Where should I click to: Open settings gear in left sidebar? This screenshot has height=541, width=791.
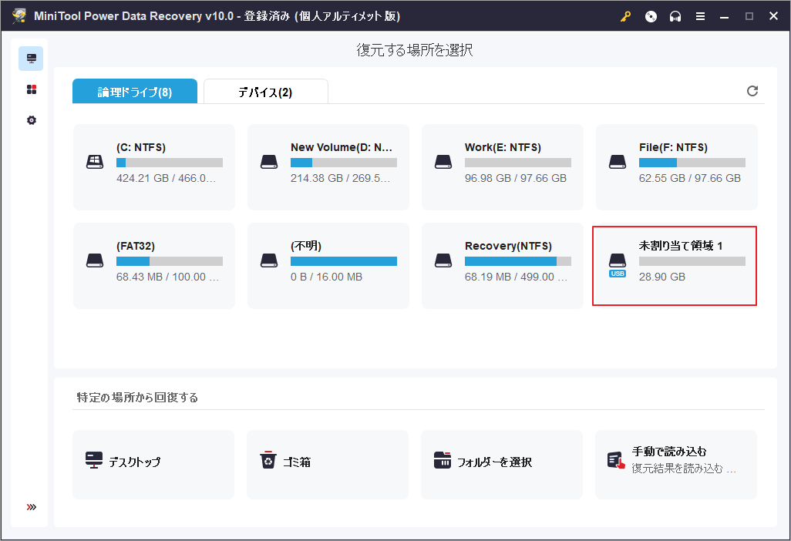coord(31,120)
